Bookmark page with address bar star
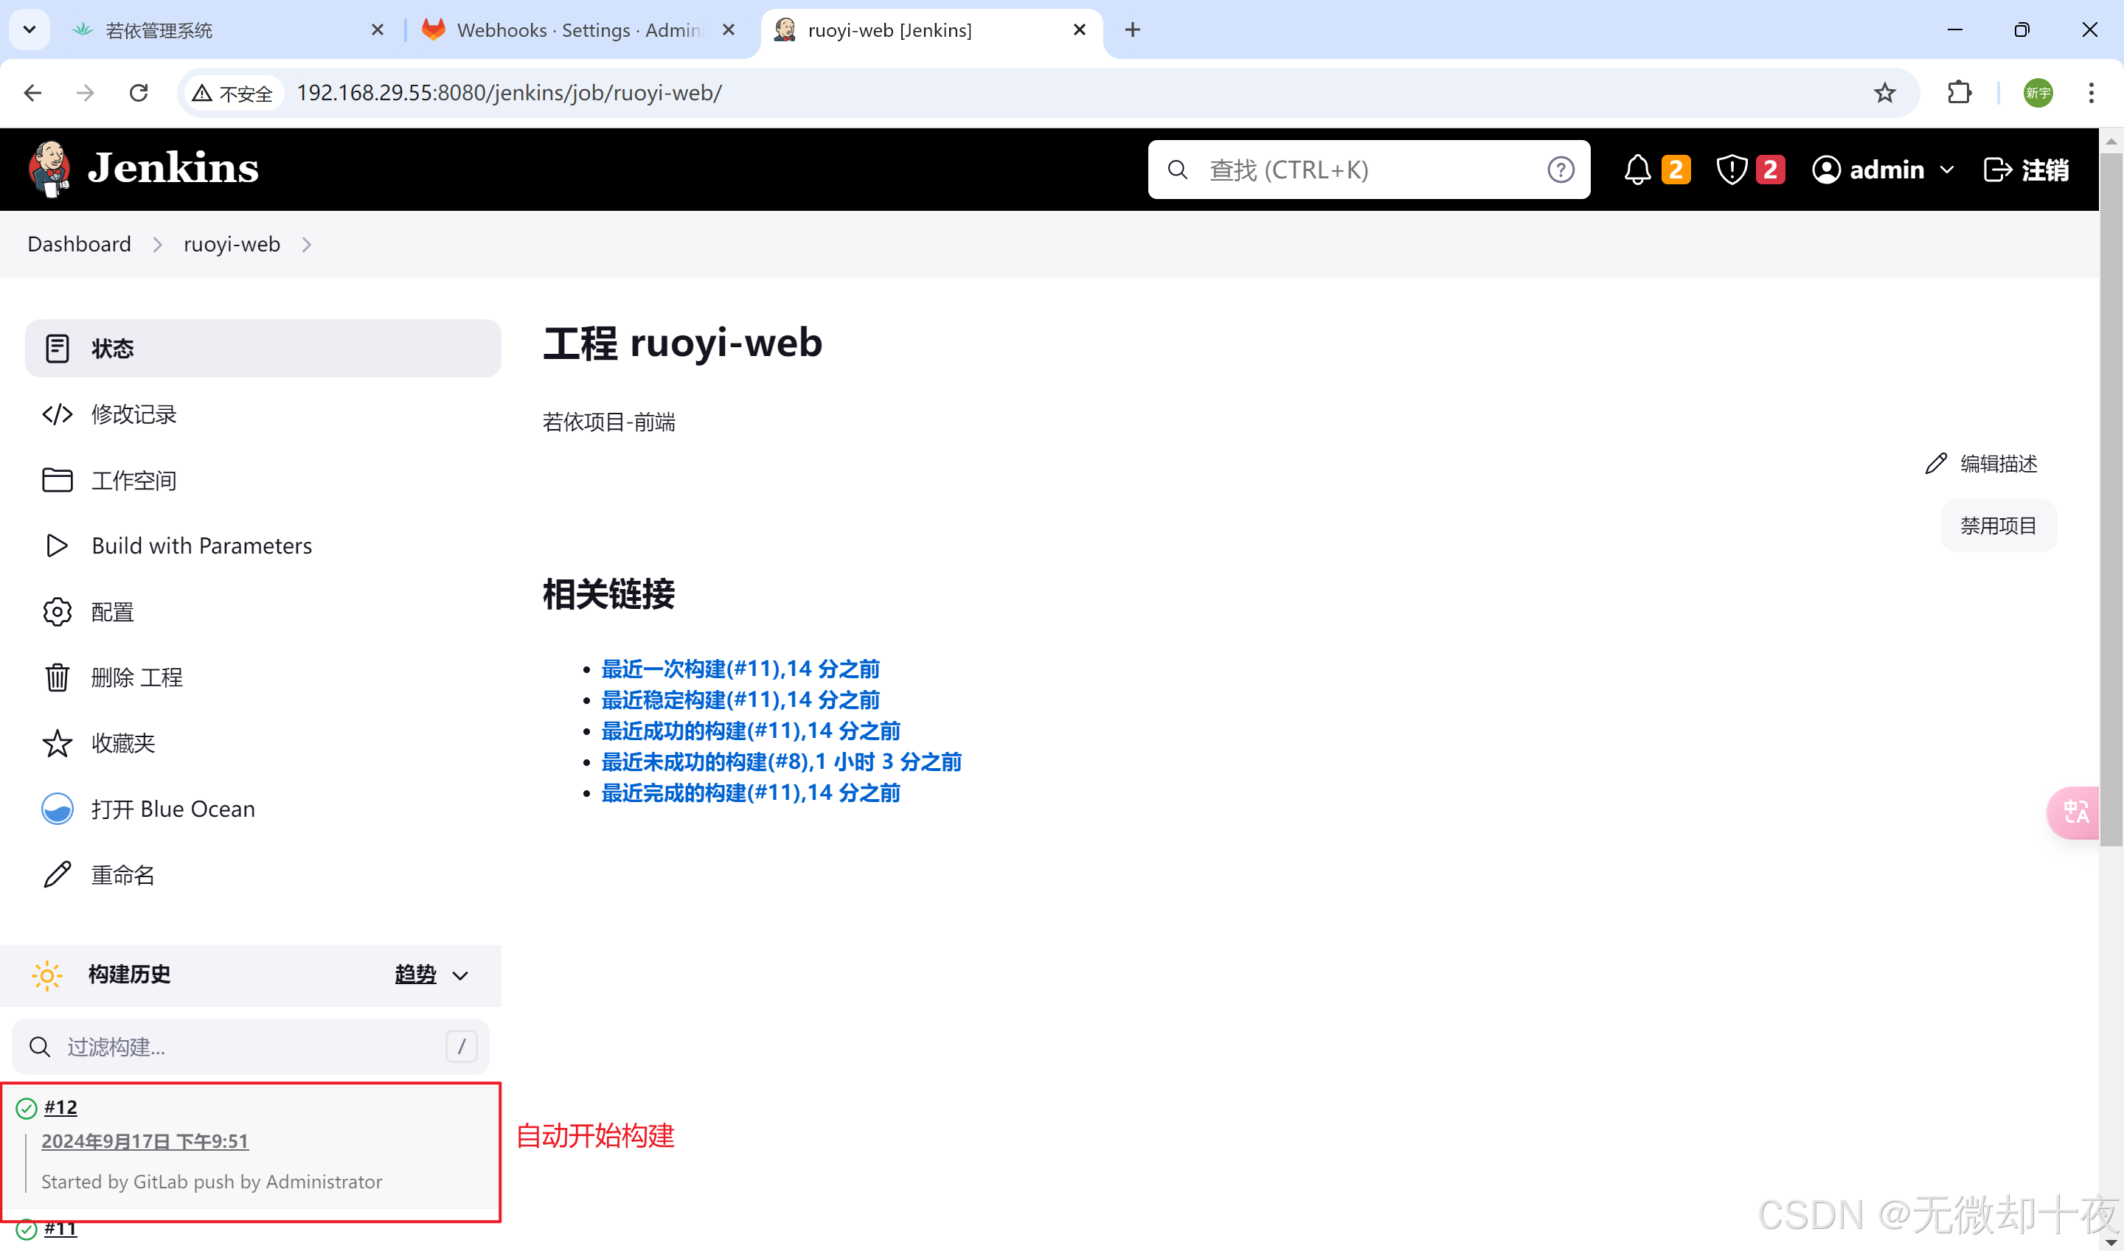 click(x=1884, y=93)
